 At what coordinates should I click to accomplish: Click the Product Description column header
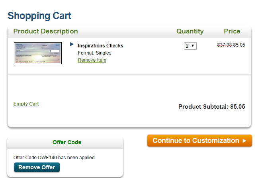[45, 31]
